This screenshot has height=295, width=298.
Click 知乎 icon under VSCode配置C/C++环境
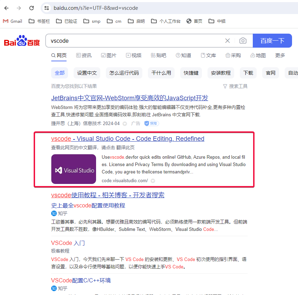tap(54, 288)
